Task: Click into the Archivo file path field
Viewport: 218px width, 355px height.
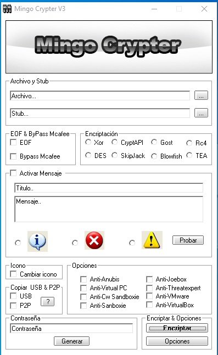Action: pyautogui.click(x=100, y=96)
